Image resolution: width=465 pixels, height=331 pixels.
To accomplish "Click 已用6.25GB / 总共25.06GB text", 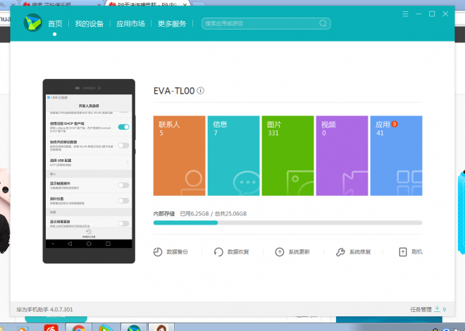I will pyautogui.click(x=213, y=213).
